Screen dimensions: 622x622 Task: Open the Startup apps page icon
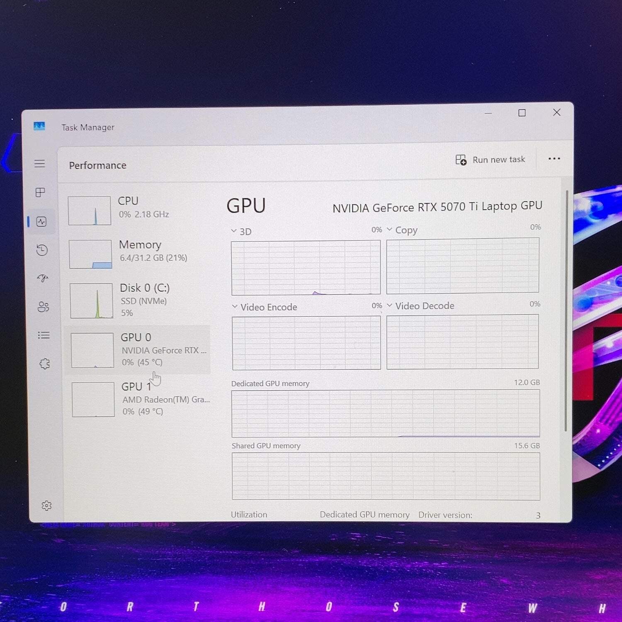pos(43,278)
